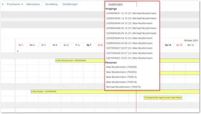Image resolution: width=201 pixels, height=114 pixels.
Task: Select Vorgang 2309009651 Michael Mustermann
Action: click(131, 13)
